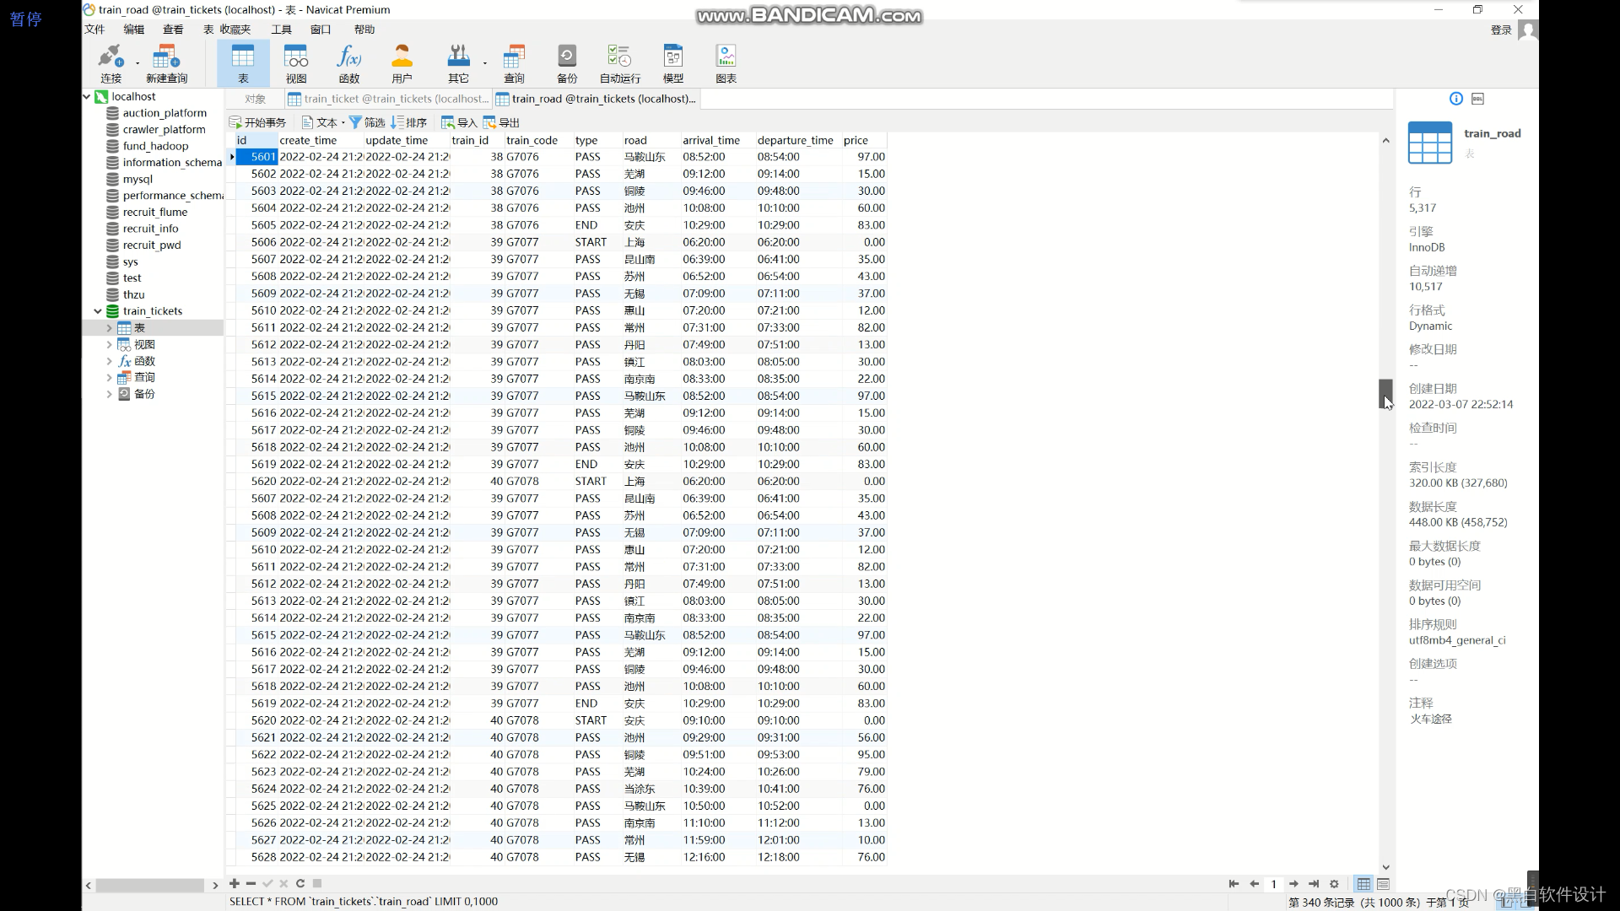Expand the 视图 node under train_tickets

tap(109, 343)
